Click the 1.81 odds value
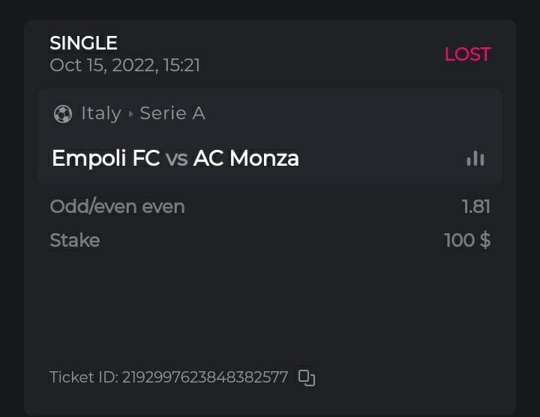The width and height of the screenshot is (540, 417). [x=476, y=206]
